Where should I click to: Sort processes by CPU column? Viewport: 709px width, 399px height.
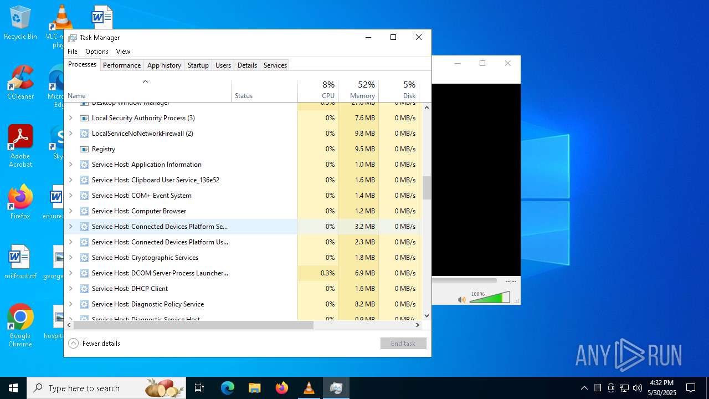(x=318, y=91)
